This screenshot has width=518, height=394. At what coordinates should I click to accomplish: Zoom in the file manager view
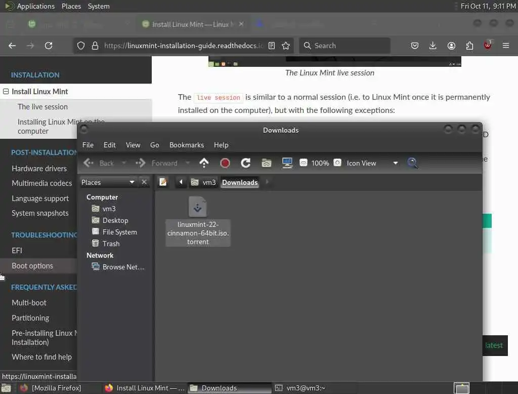337,163
